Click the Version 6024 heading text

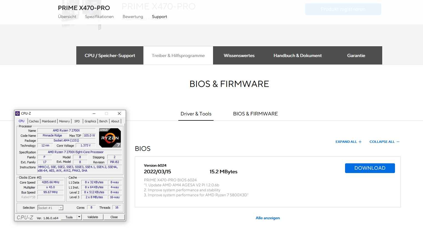coord(155,166)
